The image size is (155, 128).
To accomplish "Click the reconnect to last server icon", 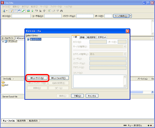I will (x=44, y=11).
